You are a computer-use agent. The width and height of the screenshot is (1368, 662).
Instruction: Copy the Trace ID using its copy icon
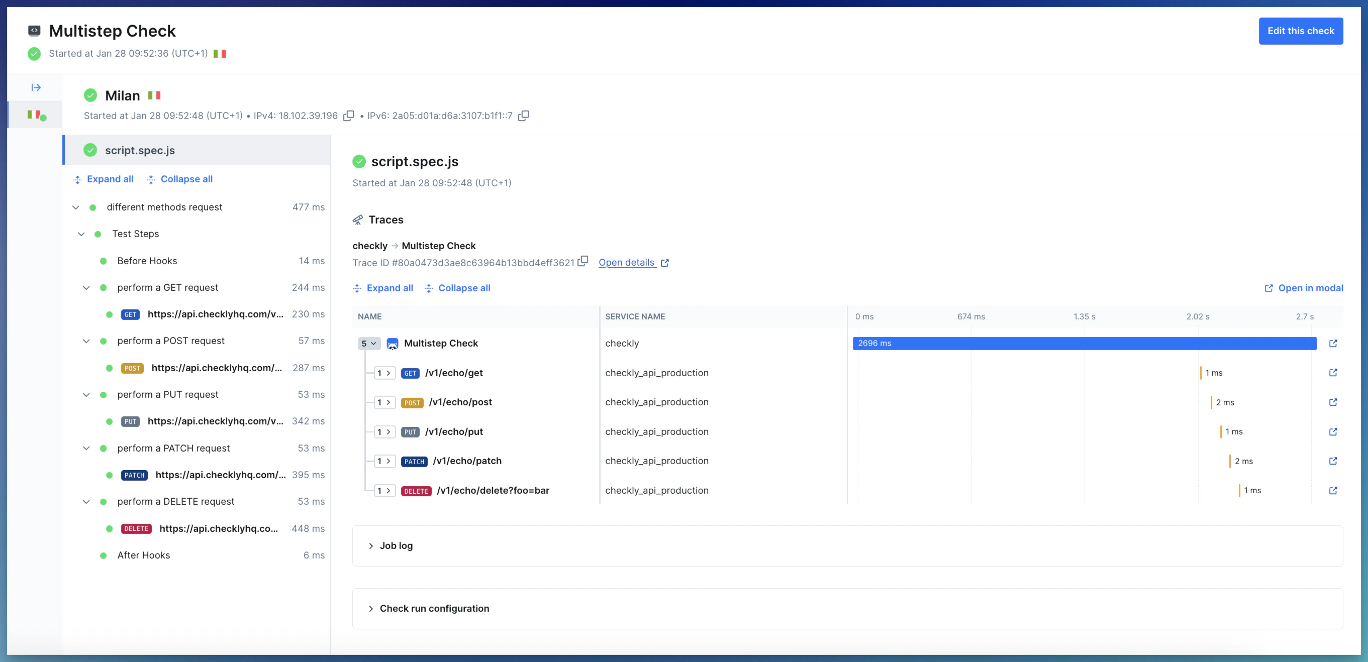[583, 261]
